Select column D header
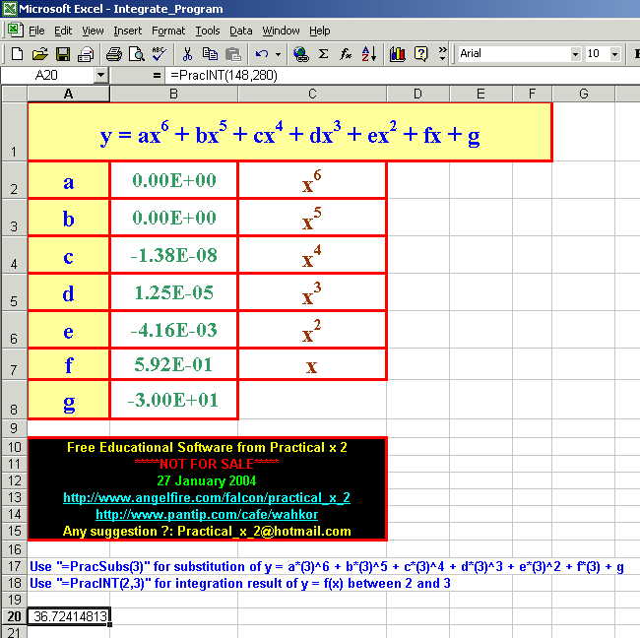The image size is (640, 638). pyautogui.click(x=417, y=94)
